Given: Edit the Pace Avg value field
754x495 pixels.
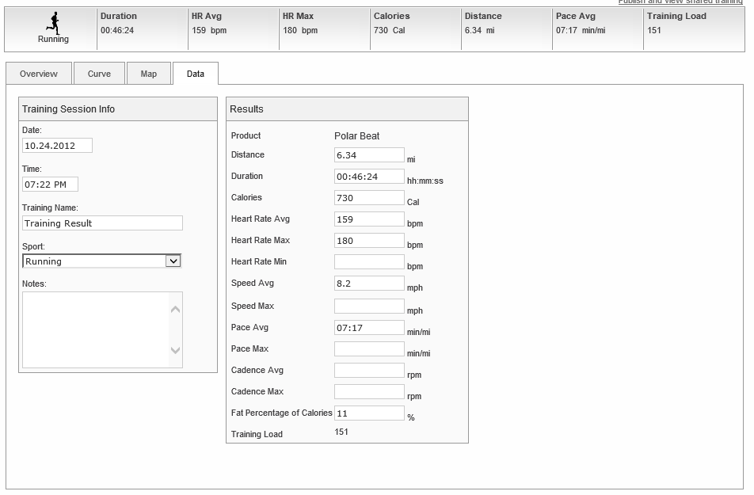Looking at the screenshot, I should coord(370,327).
